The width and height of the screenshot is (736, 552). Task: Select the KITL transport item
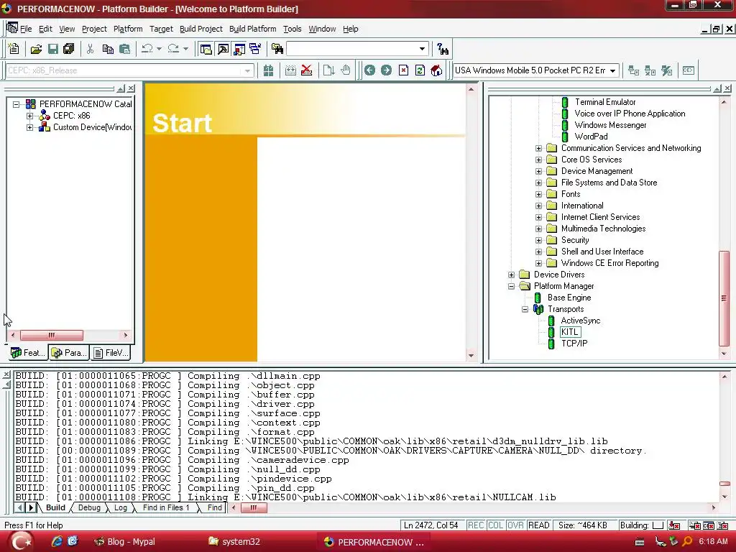pyautogui.click(x=570, y=332)
